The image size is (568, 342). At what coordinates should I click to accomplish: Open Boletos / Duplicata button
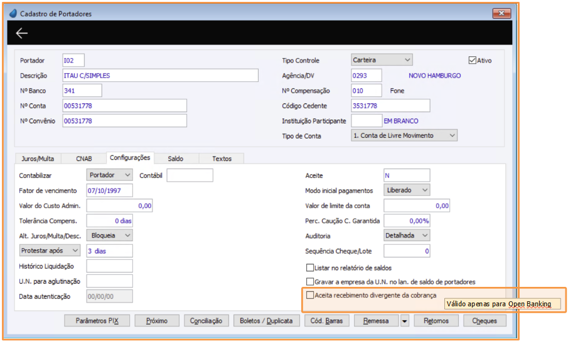266,321
